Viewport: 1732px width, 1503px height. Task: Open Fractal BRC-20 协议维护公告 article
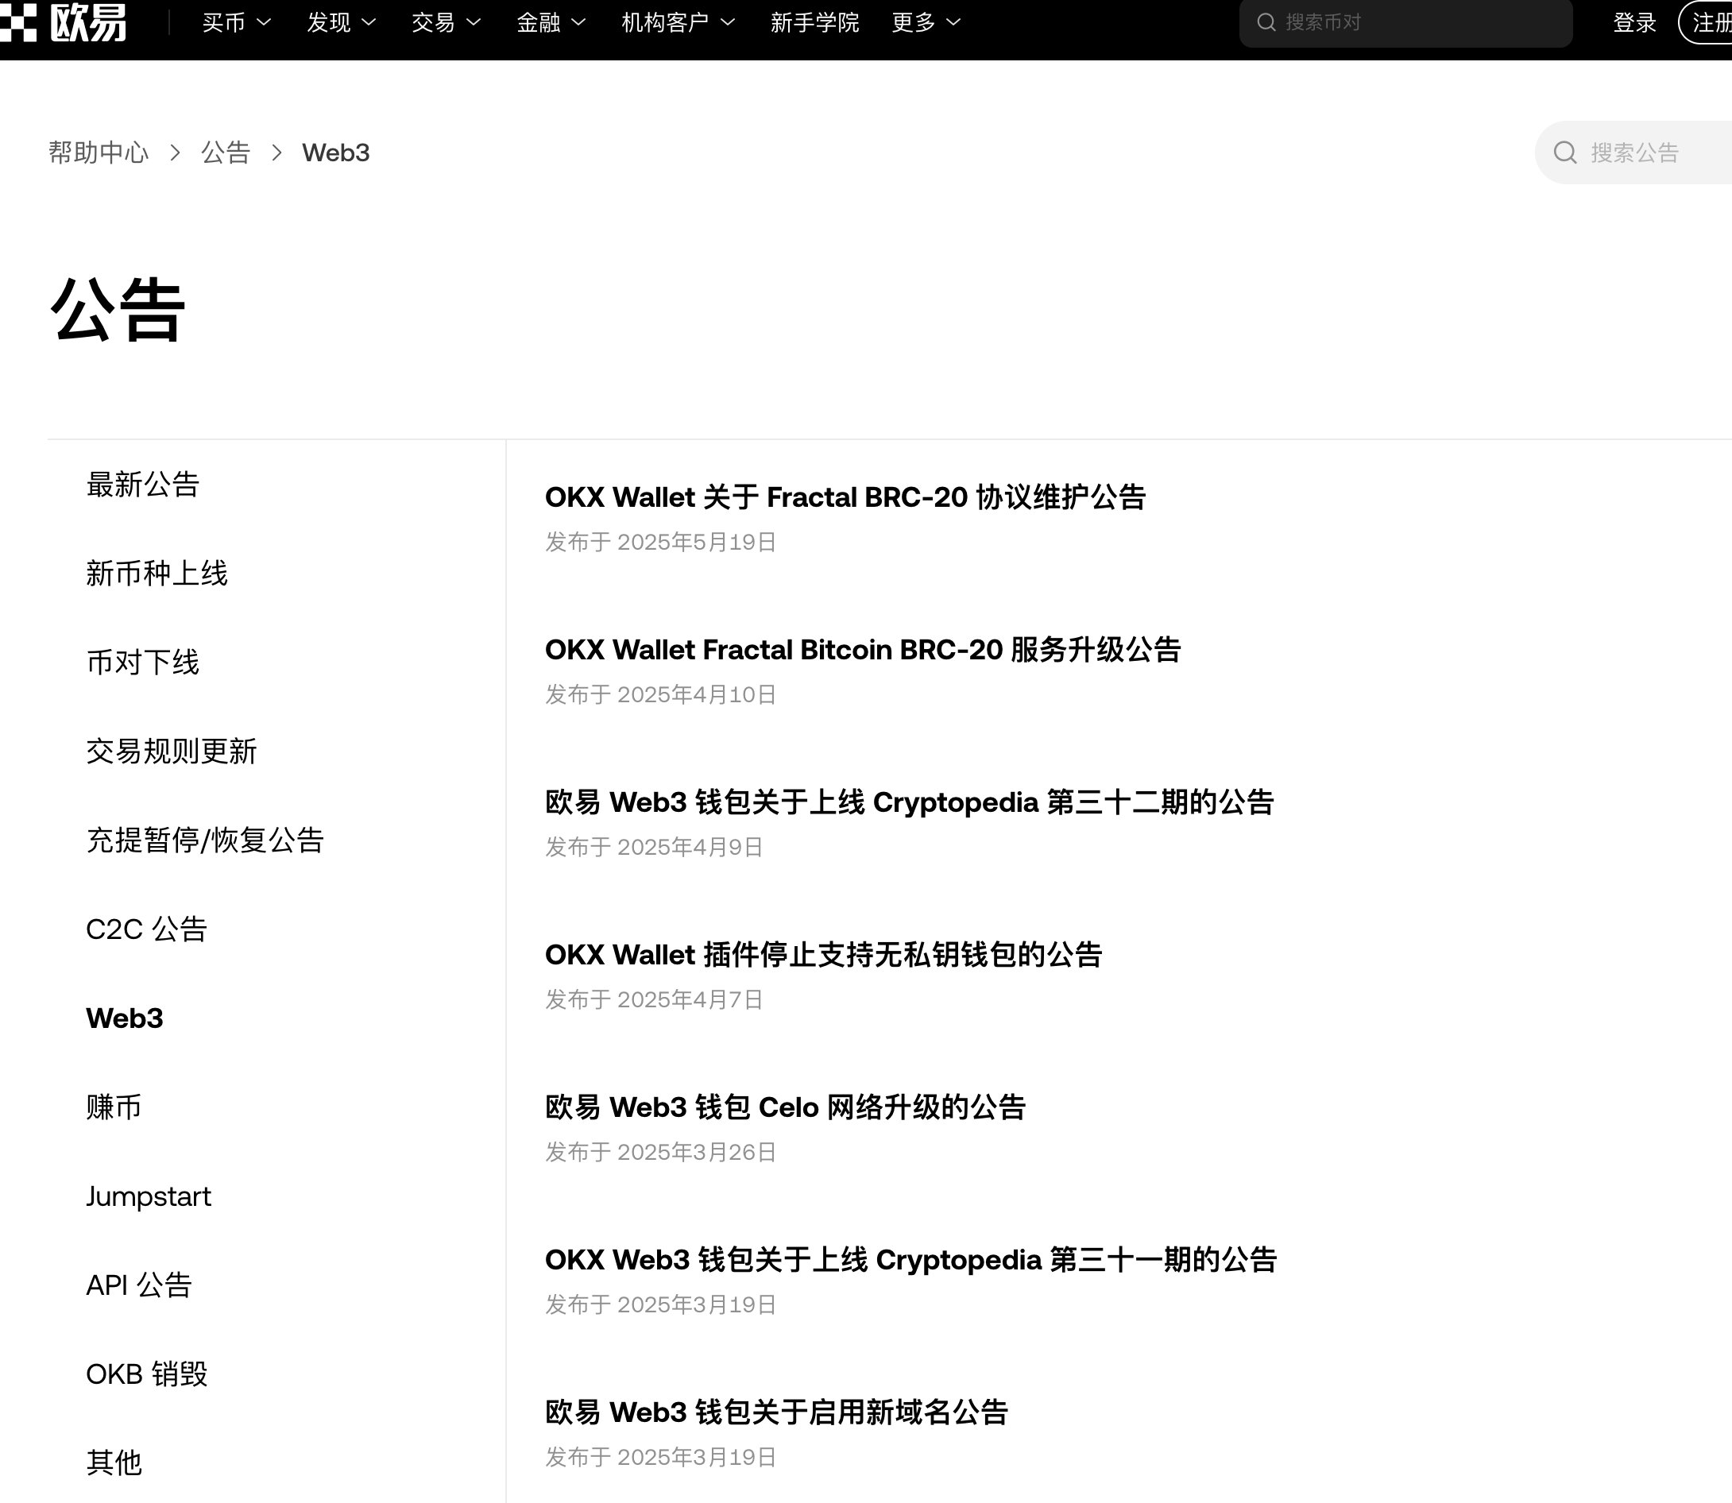(845, 497)
